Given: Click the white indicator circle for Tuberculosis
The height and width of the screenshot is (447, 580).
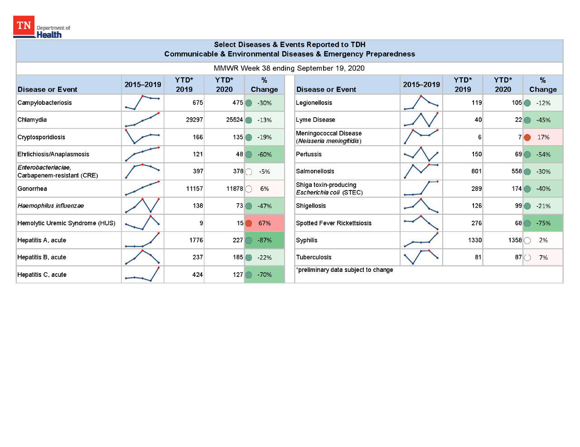Looking at the screenshot, I should 527,258.
